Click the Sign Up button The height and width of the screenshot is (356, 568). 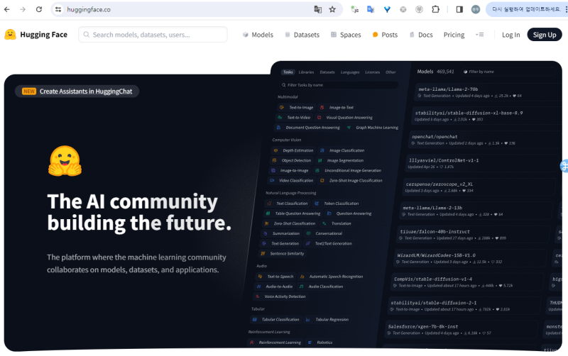coord(544,35)
